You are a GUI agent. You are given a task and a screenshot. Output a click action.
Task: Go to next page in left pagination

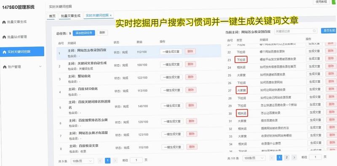click(115, 161)
